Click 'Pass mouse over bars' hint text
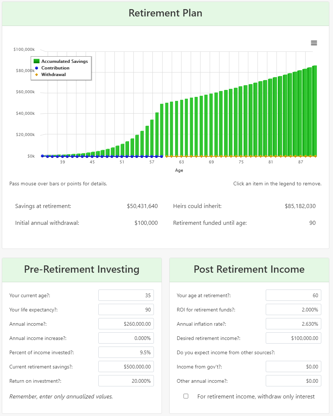This screenshot has width=333, height=416. 58,184
